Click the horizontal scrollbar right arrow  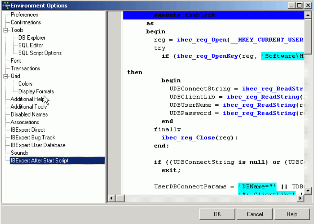coord(300,198)
